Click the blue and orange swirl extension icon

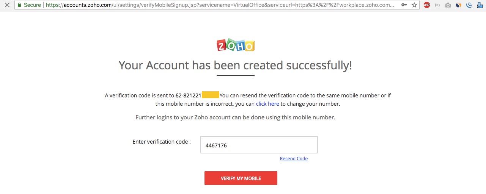[459, 5]
